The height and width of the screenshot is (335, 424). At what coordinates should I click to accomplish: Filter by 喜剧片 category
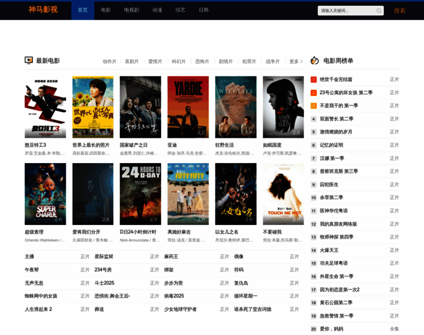point(132,61)
